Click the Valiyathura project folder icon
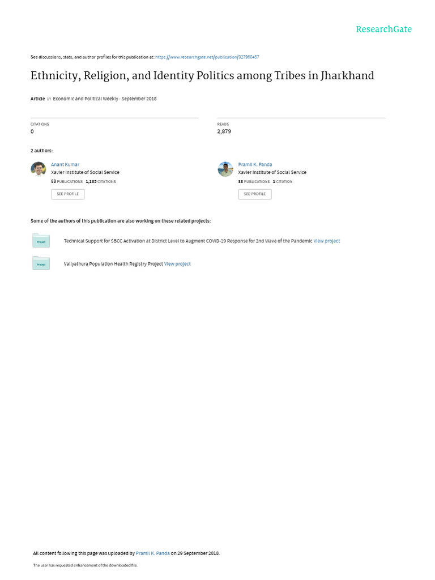 41,263
